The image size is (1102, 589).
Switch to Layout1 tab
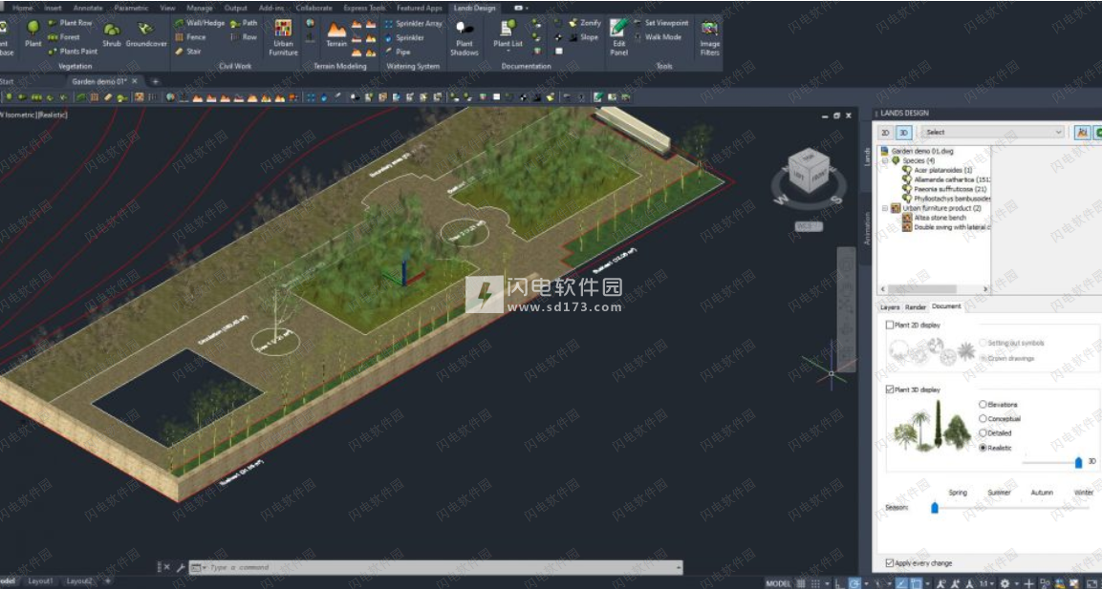[x=40, y=581]
